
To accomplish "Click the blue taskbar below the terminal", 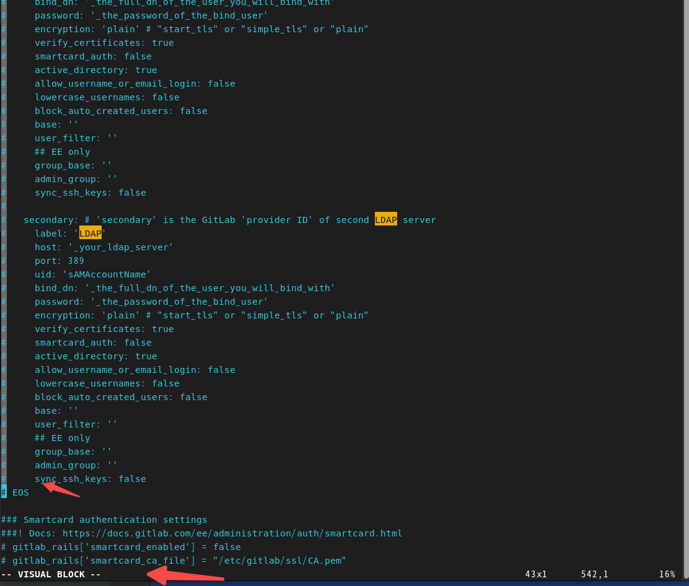I will coord(344,584).
